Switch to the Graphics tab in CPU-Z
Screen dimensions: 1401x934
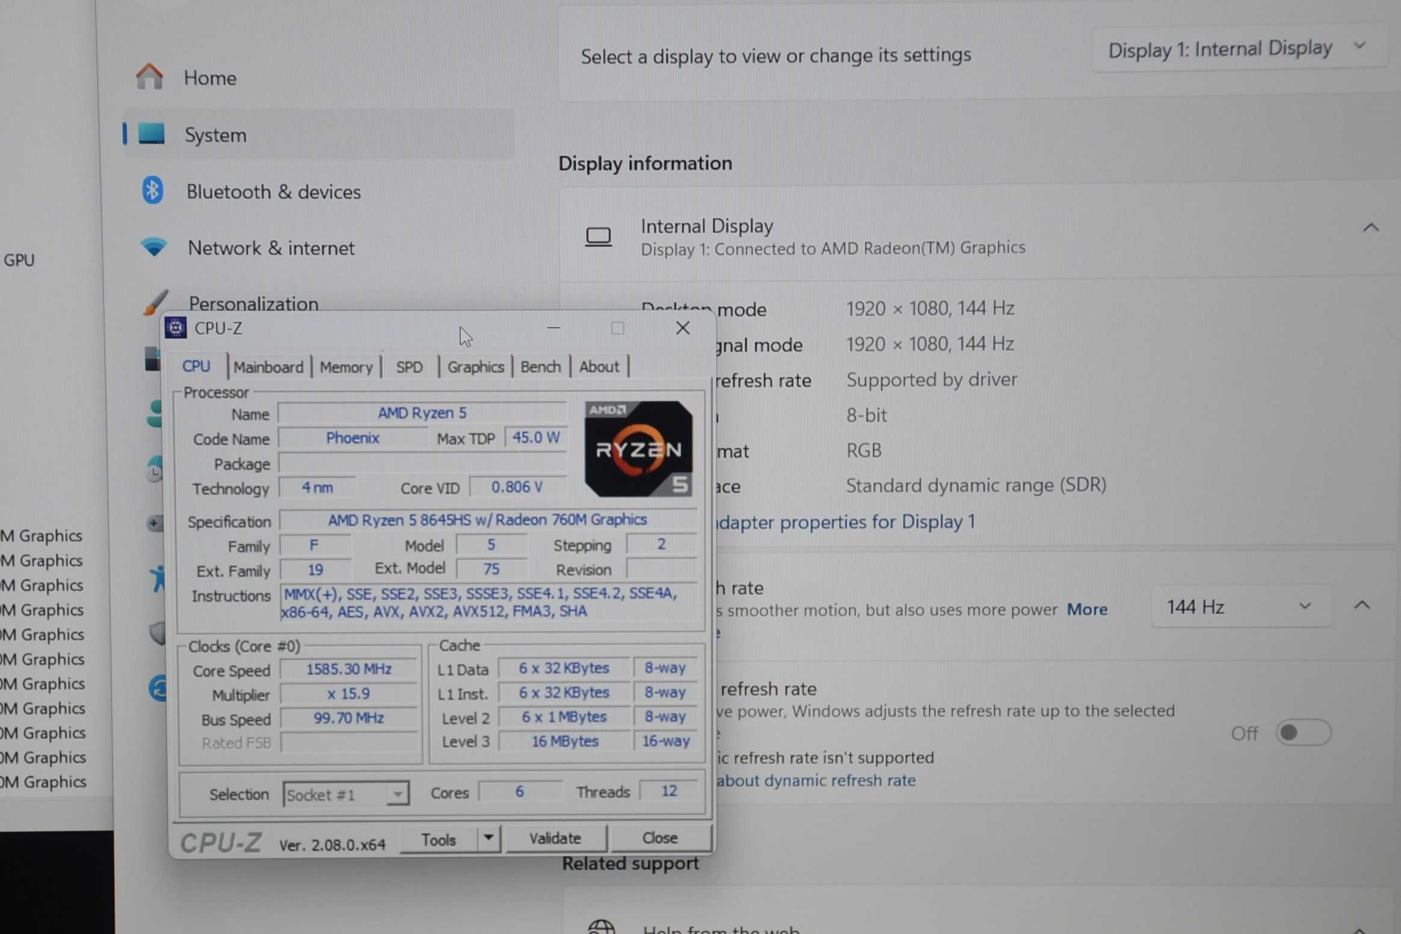475,367
